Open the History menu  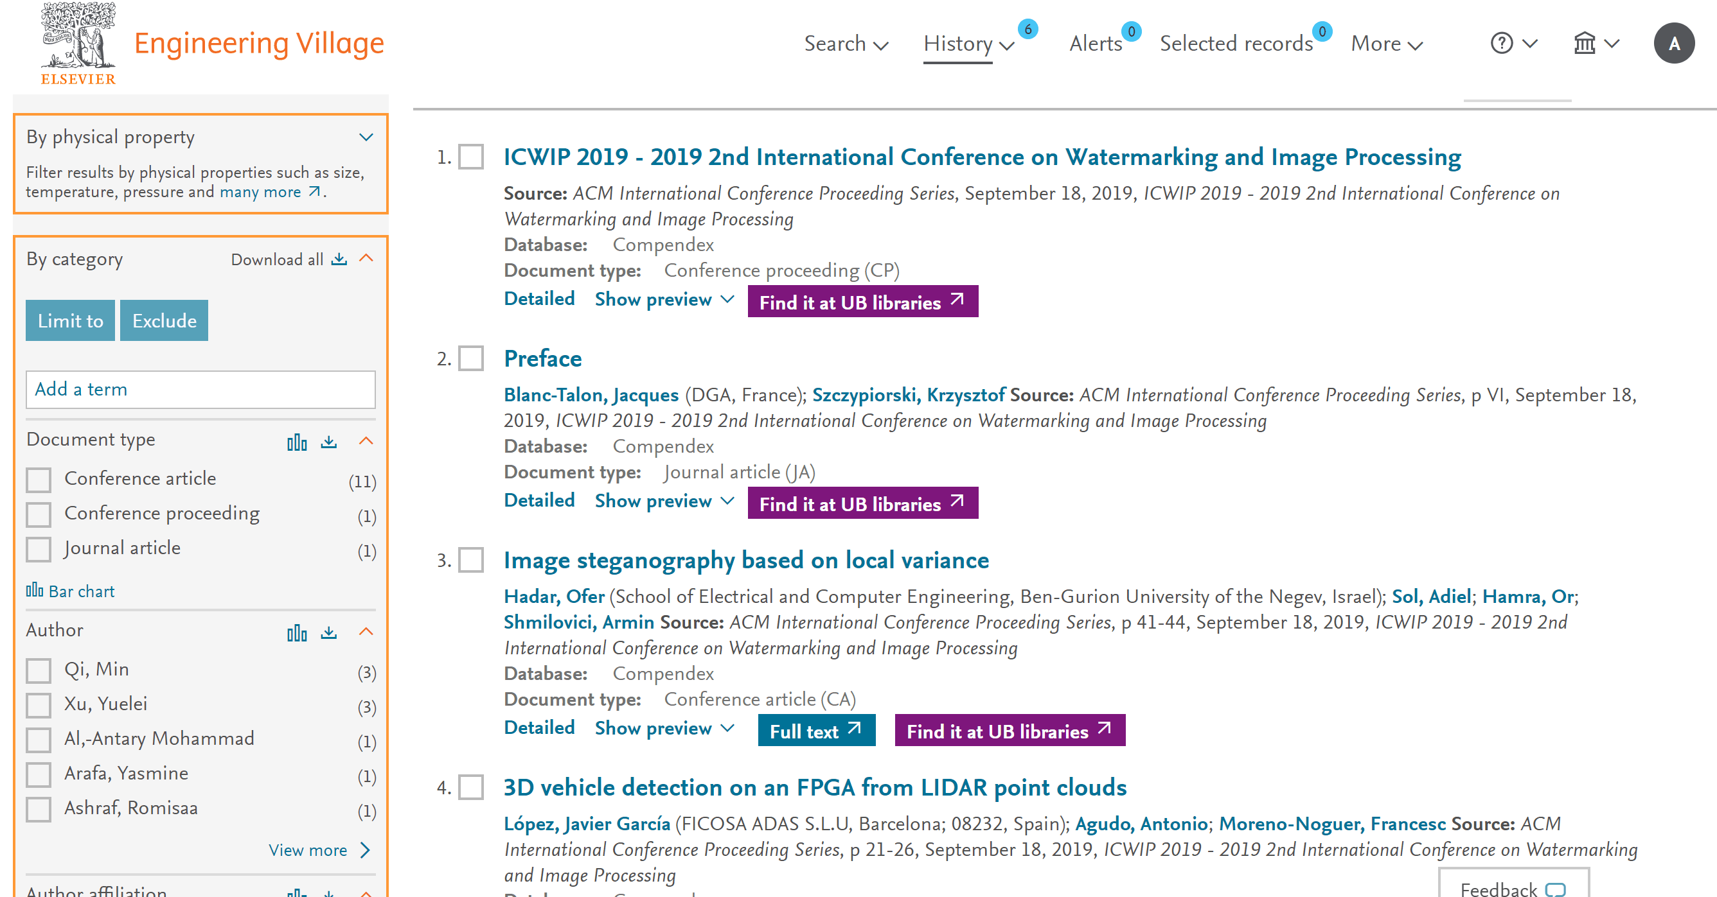tap(968, 43)
